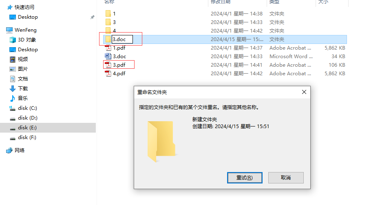Navigate to disk (C:) drive

23,108
